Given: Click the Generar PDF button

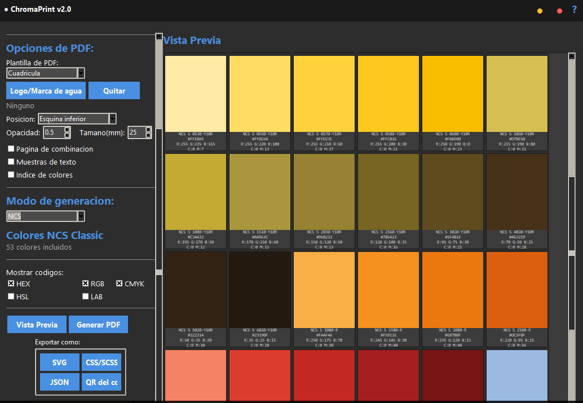Looking at the screenshot, I should (x=98, y=325).
